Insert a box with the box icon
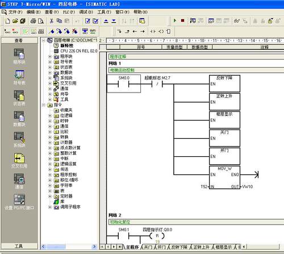 pos(168,31)
